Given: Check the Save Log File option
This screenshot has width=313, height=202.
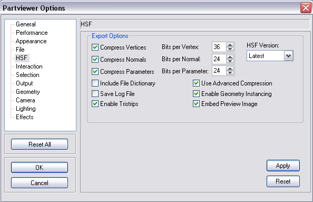Looking at the screenshot, I should [95, 93].
